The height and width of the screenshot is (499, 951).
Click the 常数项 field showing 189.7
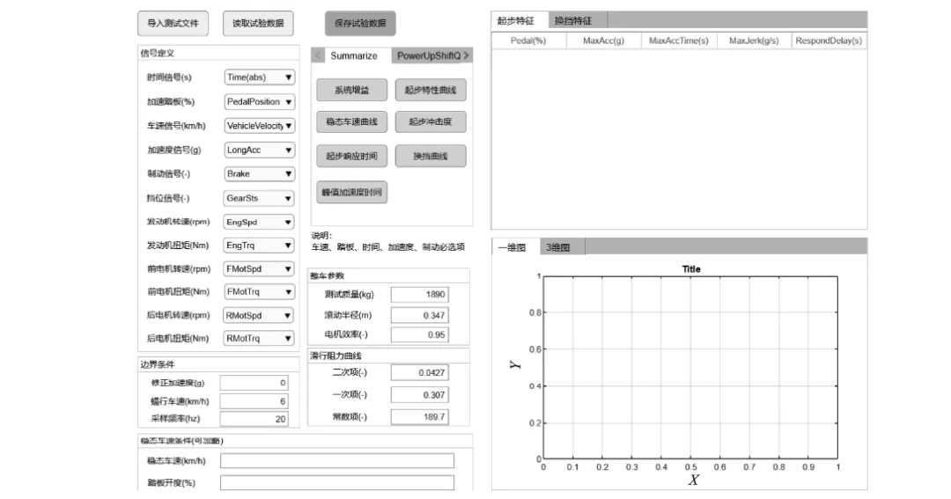click(x=420, y=416)
